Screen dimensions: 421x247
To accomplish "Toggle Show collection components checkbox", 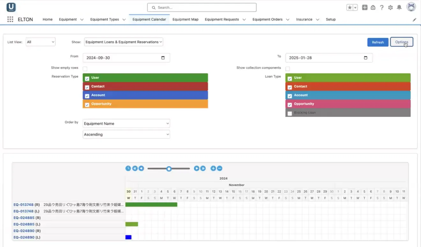I will tap(288, 69).
